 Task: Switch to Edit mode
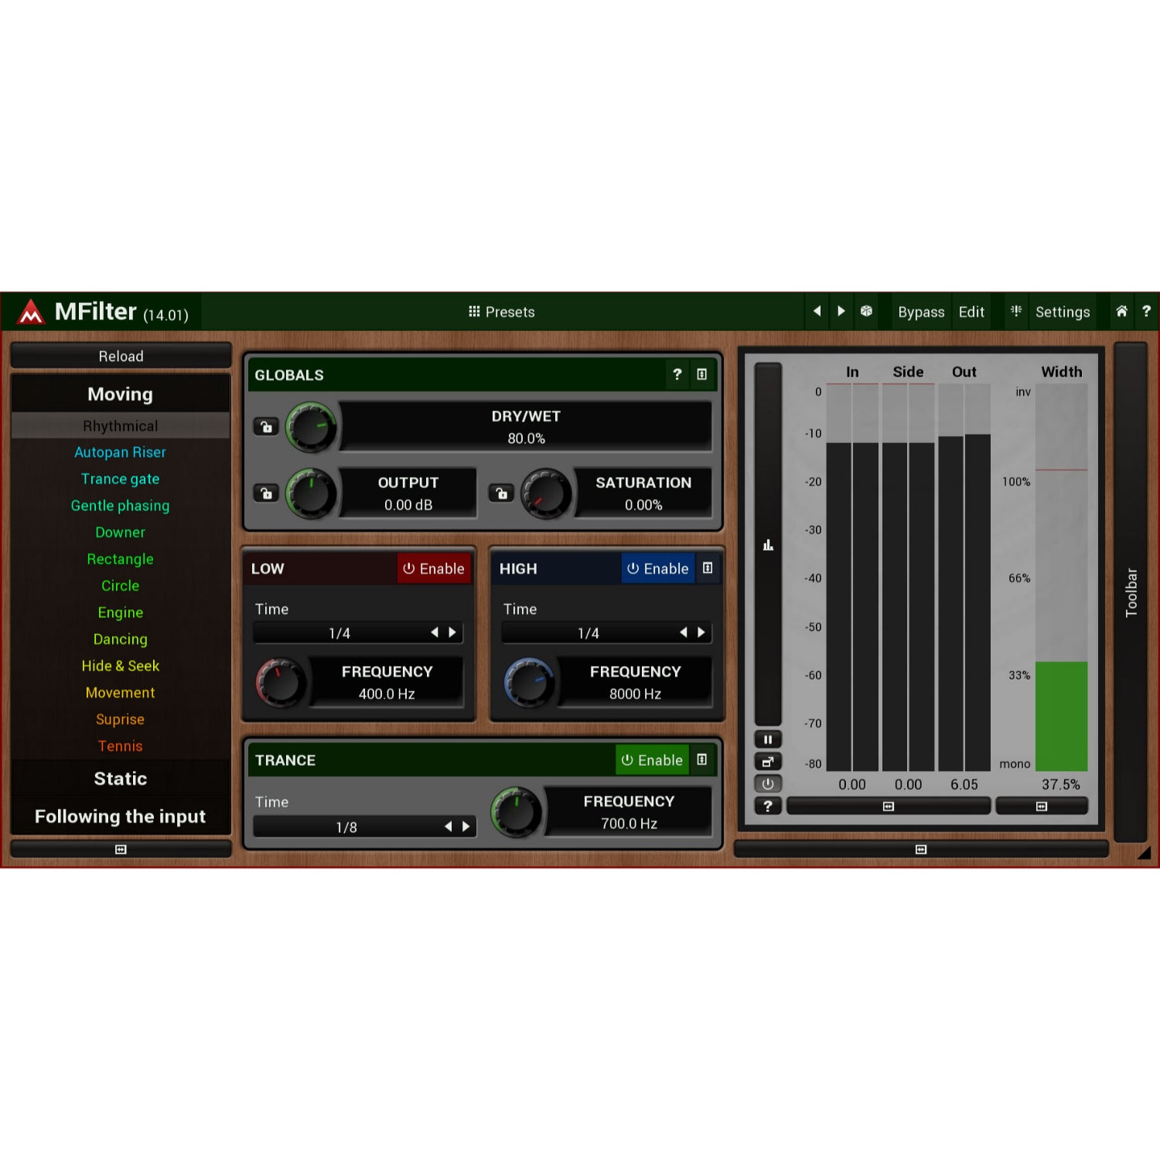coord(971,312)
